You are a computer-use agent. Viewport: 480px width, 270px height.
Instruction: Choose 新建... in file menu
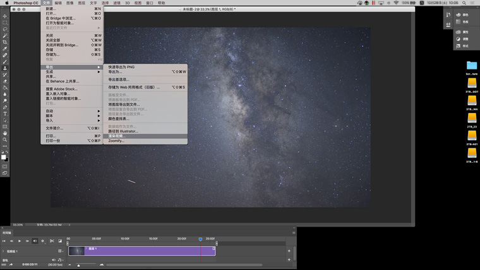coord(72,9)
